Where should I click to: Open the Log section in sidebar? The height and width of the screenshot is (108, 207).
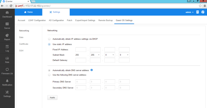[x=7, y=47]
